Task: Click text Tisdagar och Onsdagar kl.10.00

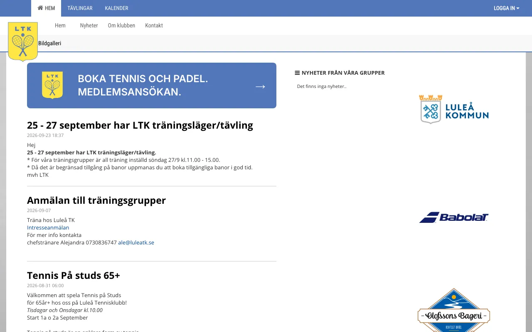Action: click(x=65, y=310)
